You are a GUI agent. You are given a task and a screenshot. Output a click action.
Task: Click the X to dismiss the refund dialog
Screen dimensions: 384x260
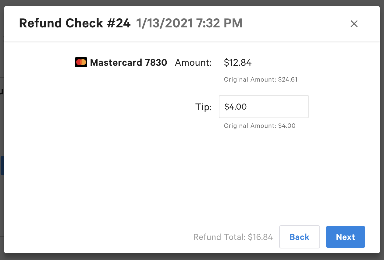pyautogui.click(x=354, y=24)
